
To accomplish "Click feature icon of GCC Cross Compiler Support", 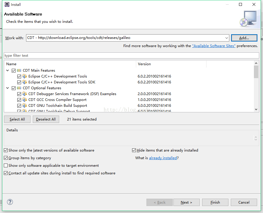I will [x=25, y=100].
